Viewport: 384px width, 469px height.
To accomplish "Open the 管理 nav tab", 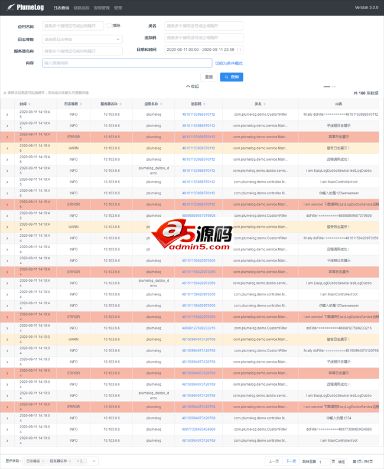I will click(x=118, y=8).
